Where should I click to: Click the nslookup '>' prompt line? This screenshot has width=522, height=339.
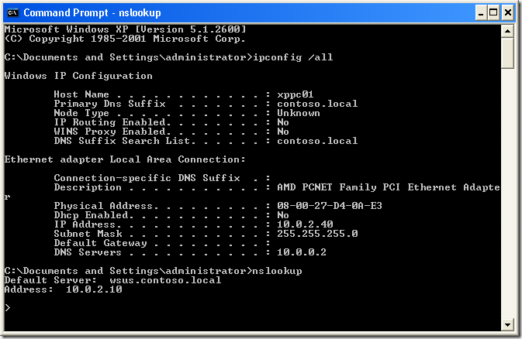7,307
